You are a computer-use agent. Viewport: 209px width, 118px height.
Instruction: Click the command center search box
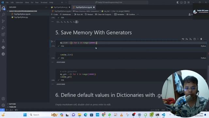108,2
